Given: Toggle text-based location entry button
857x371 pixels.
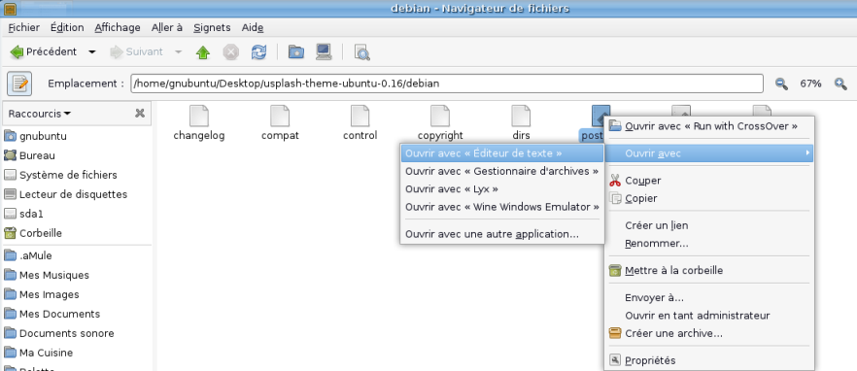Looking at the screenshot, I should [19, 84].
